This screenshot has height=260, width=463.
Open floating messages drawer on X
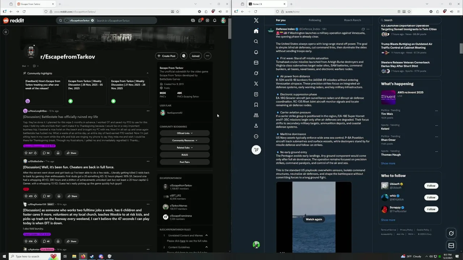click(x=451, y=246)
